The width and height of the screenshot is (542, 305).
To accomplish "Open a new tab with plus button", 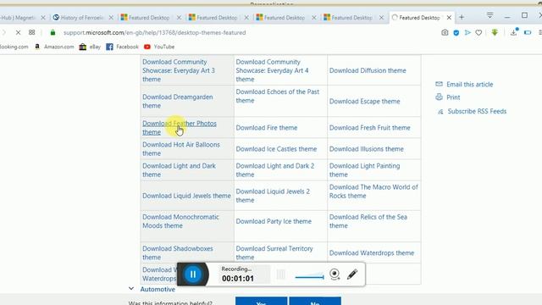I will [x=462, y=17].
